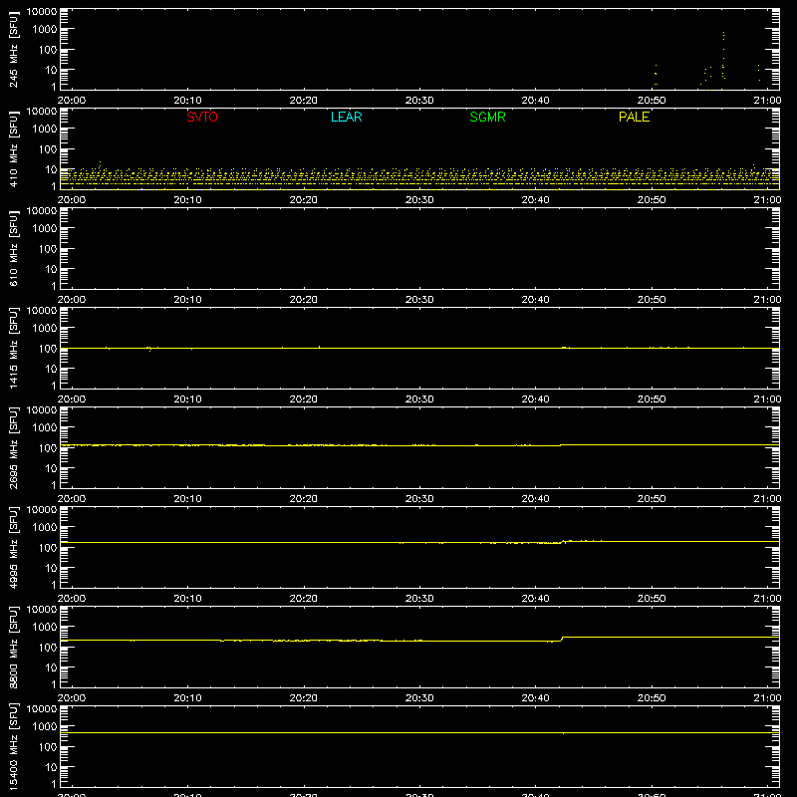Select the 4995 MHz [SFU] axis title
797x797 pixels.
point(14,547)
